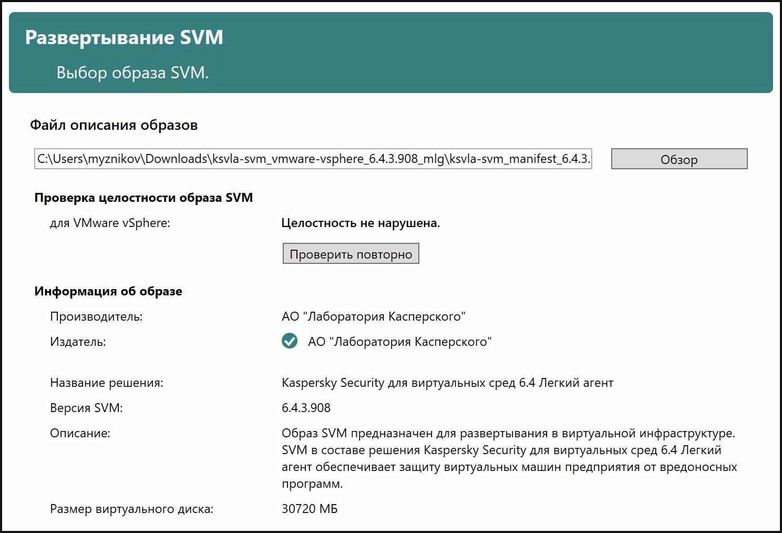Select the Выбор образа SVM. subtitle
The height and width of the screenshot is (533, 782).
click(132, 73)
